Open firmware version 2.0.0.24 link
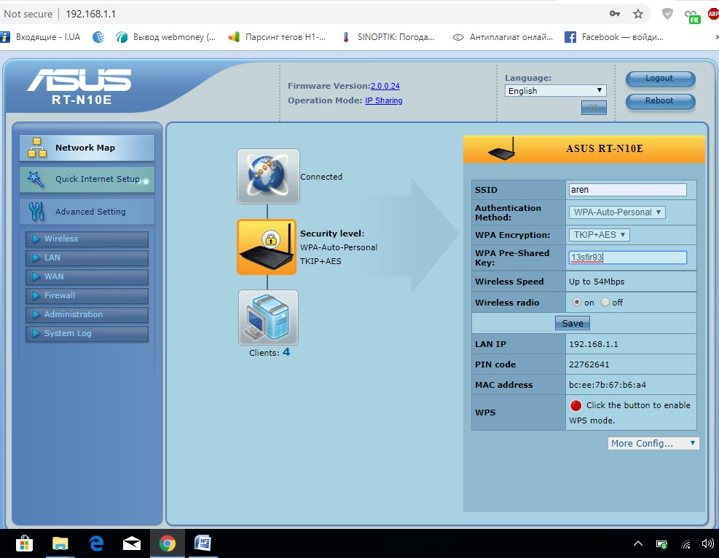 [x=385, y=86]
